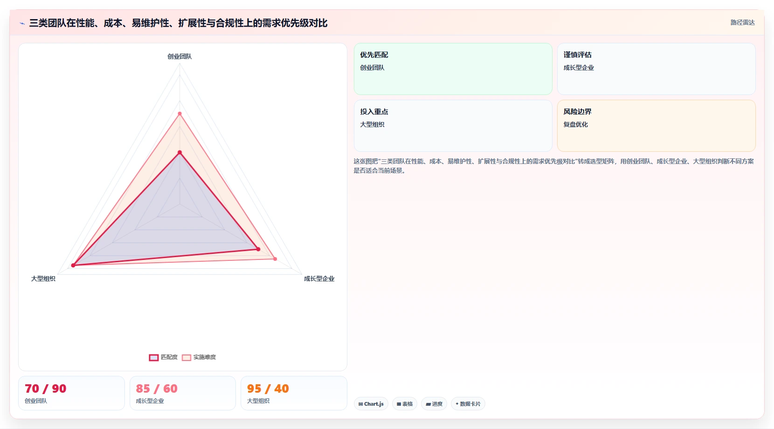Click 实施难度 data point on 创业团队 axis
Image resolution: width=774 pixels, height=429 pixels.
click(x=180, y=114)
